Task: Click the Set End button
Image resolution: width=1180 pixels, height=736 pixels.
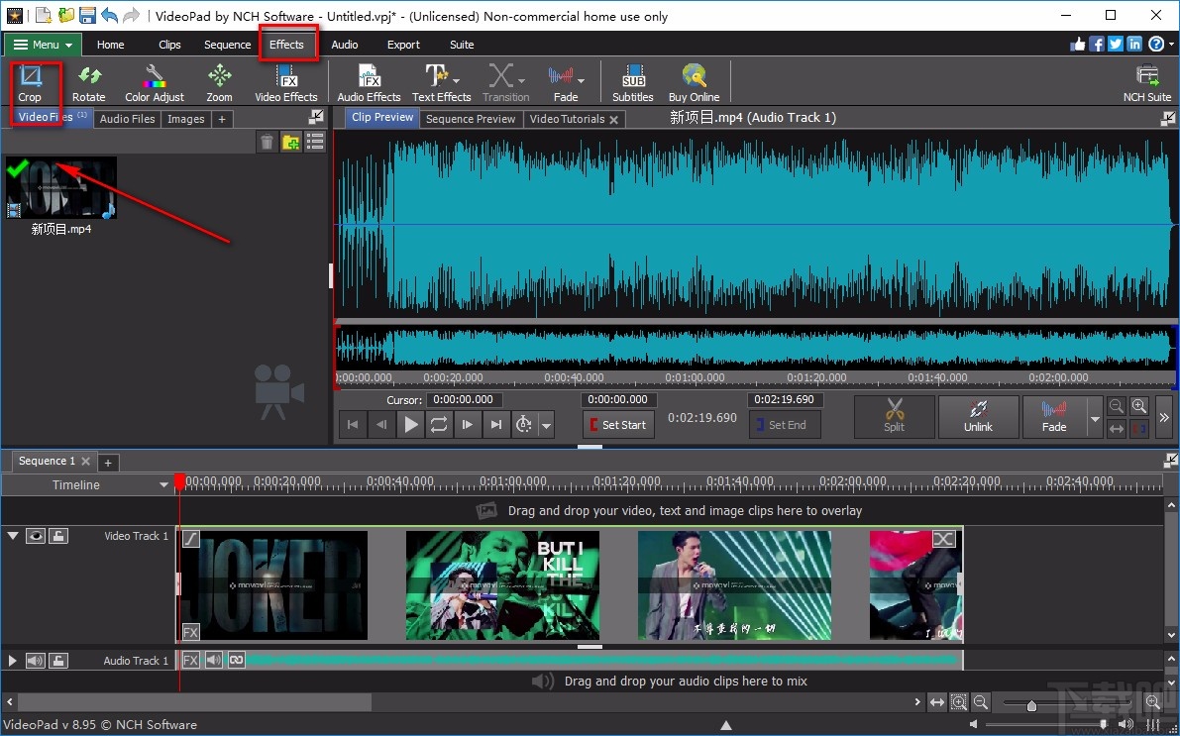Action: pyautogui.click(x=785, y=424)
